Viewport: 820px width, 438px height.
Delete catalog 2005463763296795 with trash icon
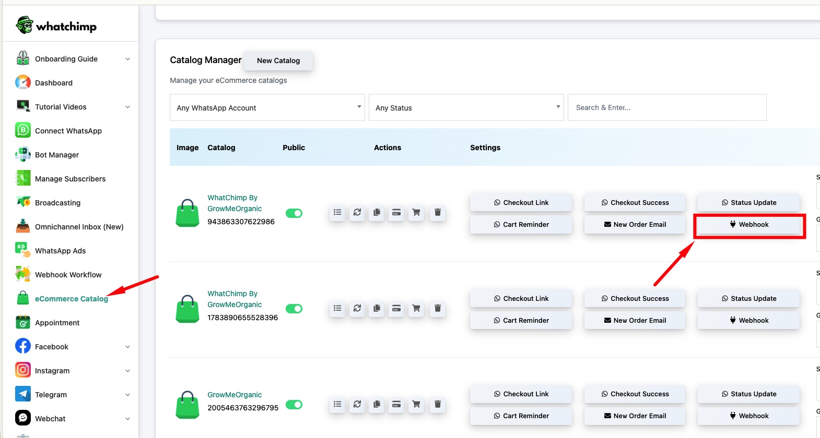tap(438, 405)
